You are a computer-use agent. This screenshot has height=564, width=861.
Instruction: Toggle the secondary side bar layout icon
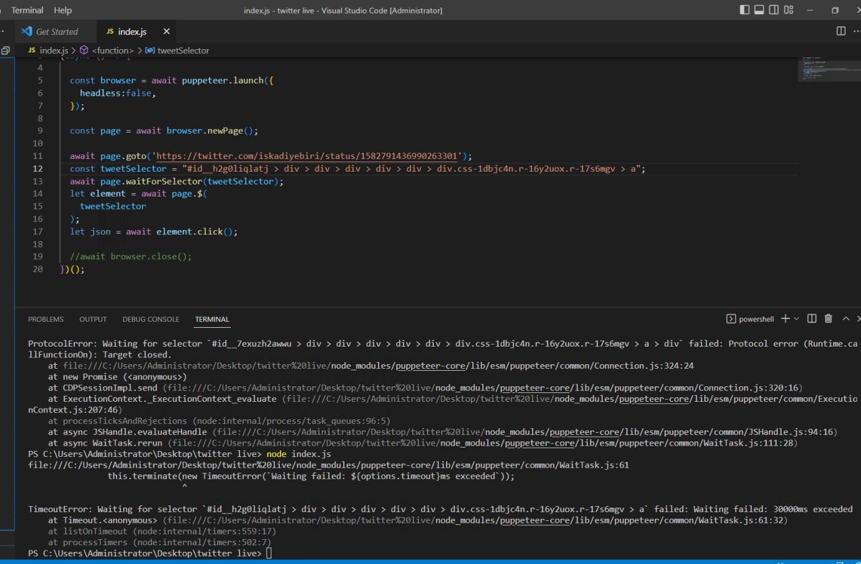[x=774, y=10]
